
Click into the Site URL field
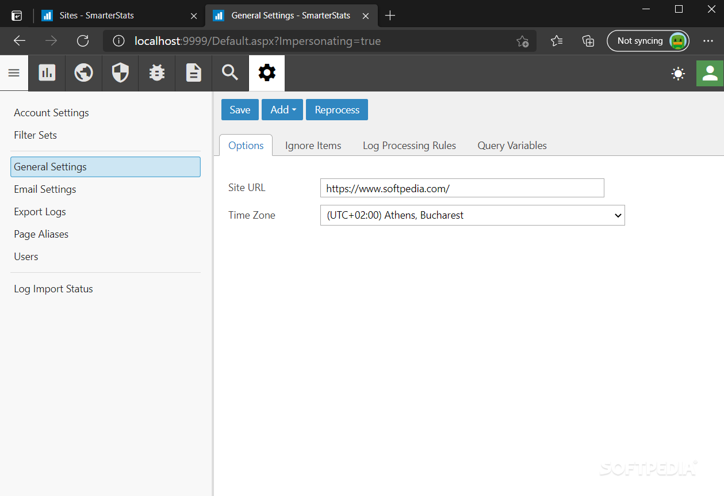[462, 188]
